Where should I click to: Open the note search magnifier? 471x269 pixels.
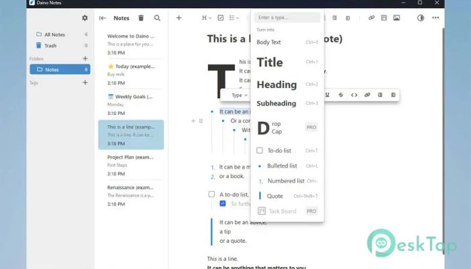tap(157, 18)
